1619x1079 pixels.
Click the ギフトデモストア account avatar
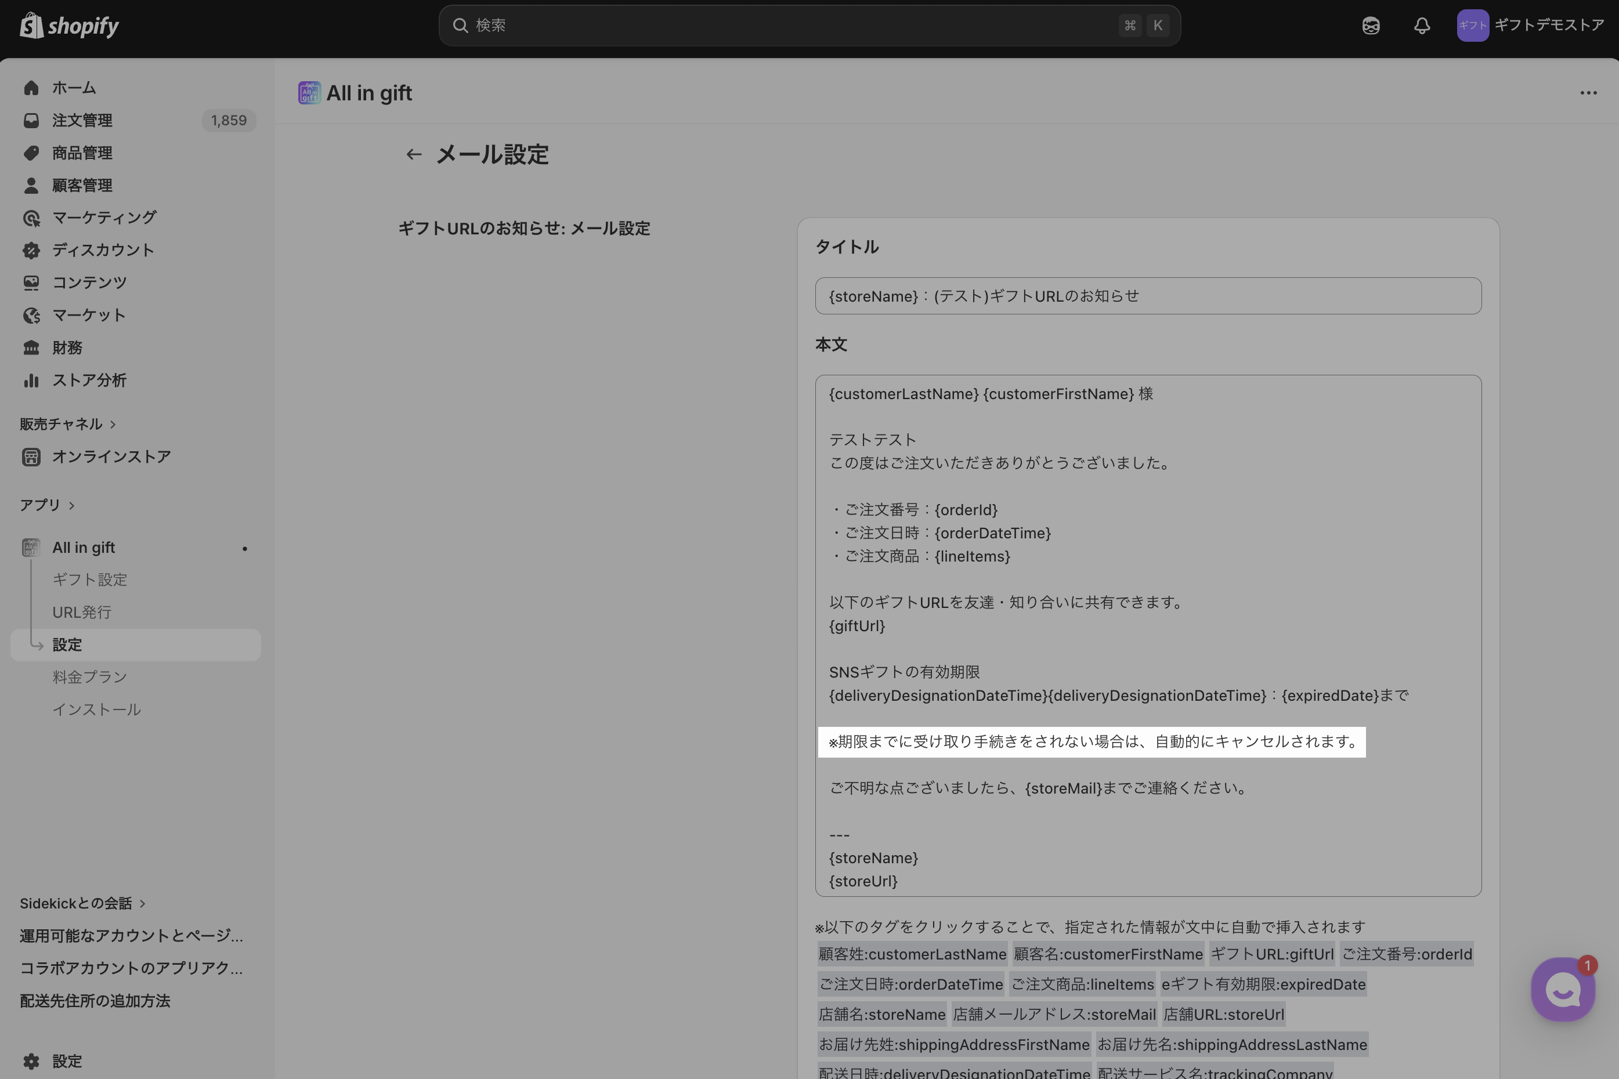pyautogui.click(x=1472, y=26)
